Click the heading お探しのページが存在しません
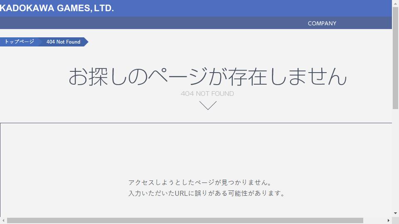 (208, 76)
